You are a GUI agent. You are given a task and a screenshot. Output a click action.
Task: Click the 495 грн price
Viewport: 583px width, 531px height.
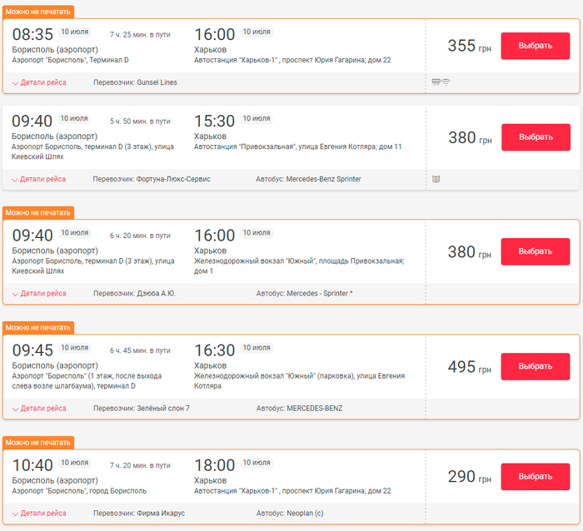coord(461,367)
